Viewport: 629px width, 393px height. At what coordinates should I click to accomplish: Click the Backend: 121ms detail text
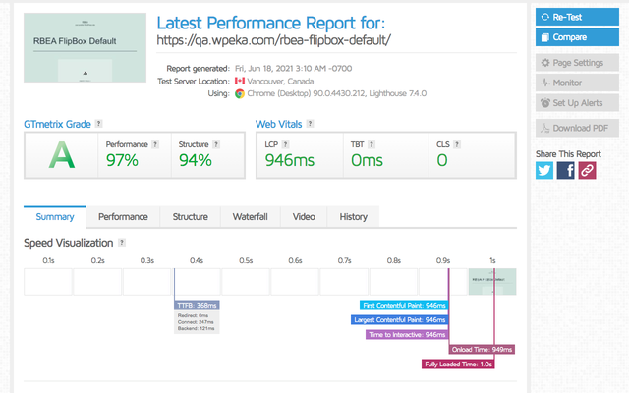tap(197, 328)
